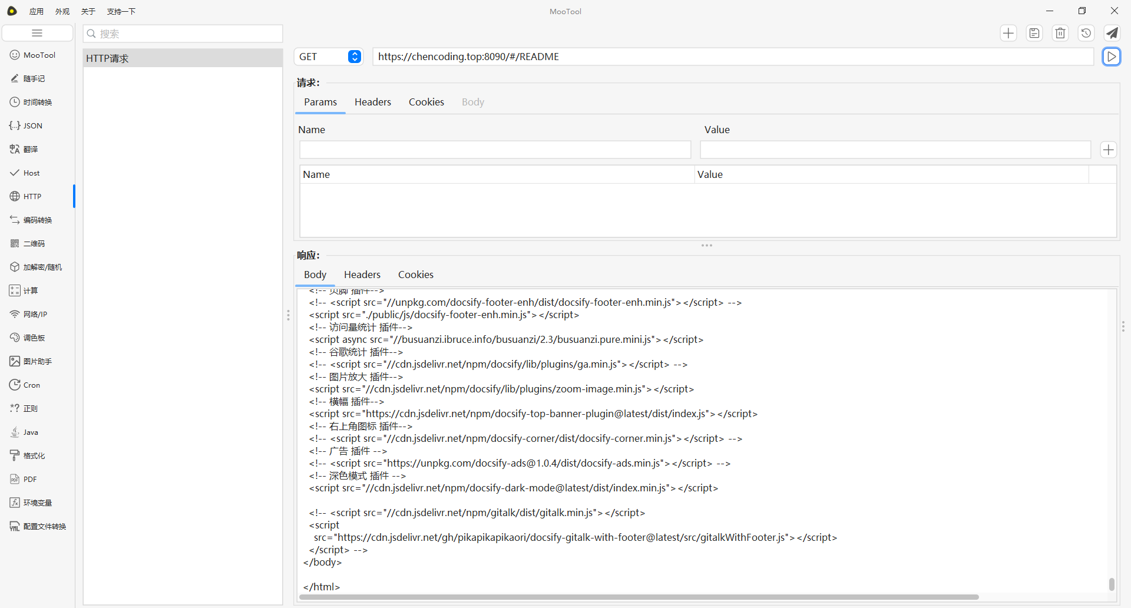Open the 二维码 QR code tool
The height and width of the screenshot is (608, 1131).
34,243
